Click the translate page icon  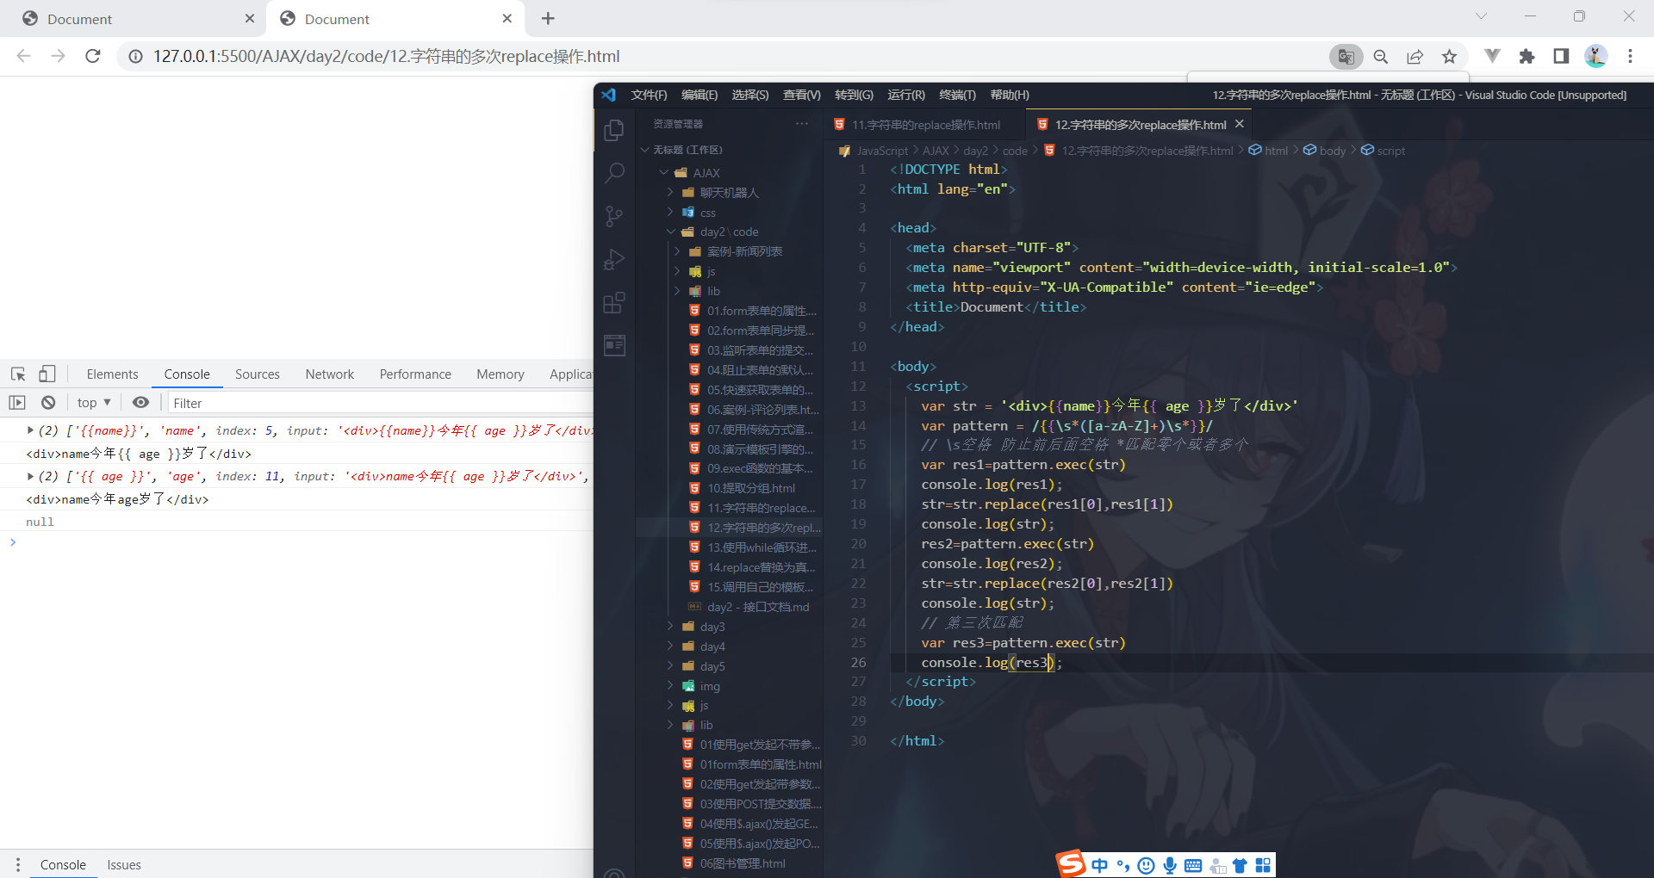(1346, 56)
